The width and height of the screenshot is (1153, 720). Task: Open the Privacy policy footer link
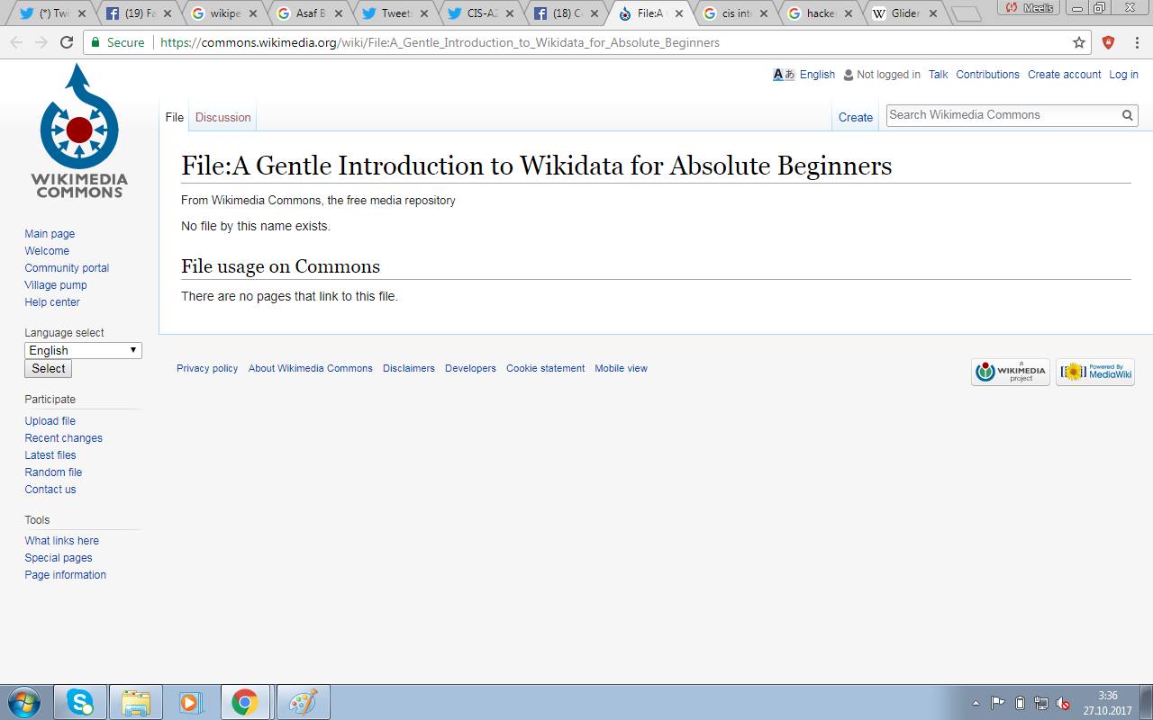(x=207, y=368)
